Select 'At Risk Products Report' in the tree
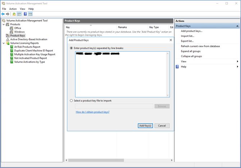 click(27, 47)
